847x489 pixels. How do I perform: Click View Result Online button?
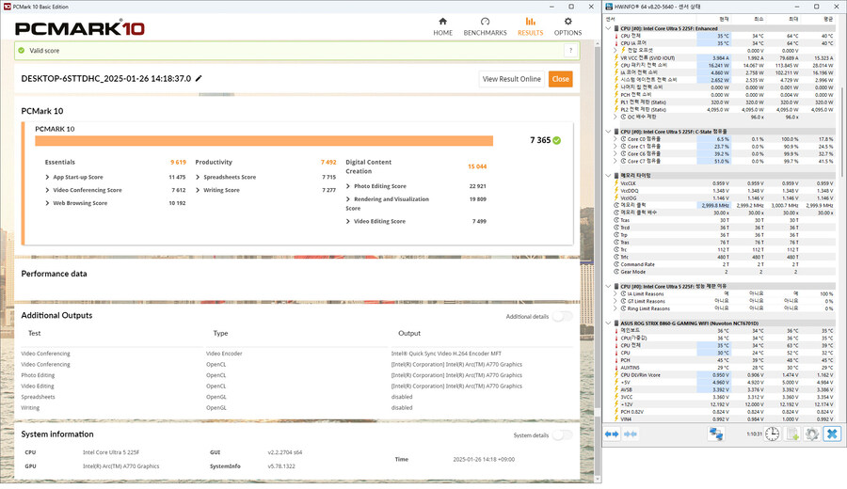tap(511, 79)
